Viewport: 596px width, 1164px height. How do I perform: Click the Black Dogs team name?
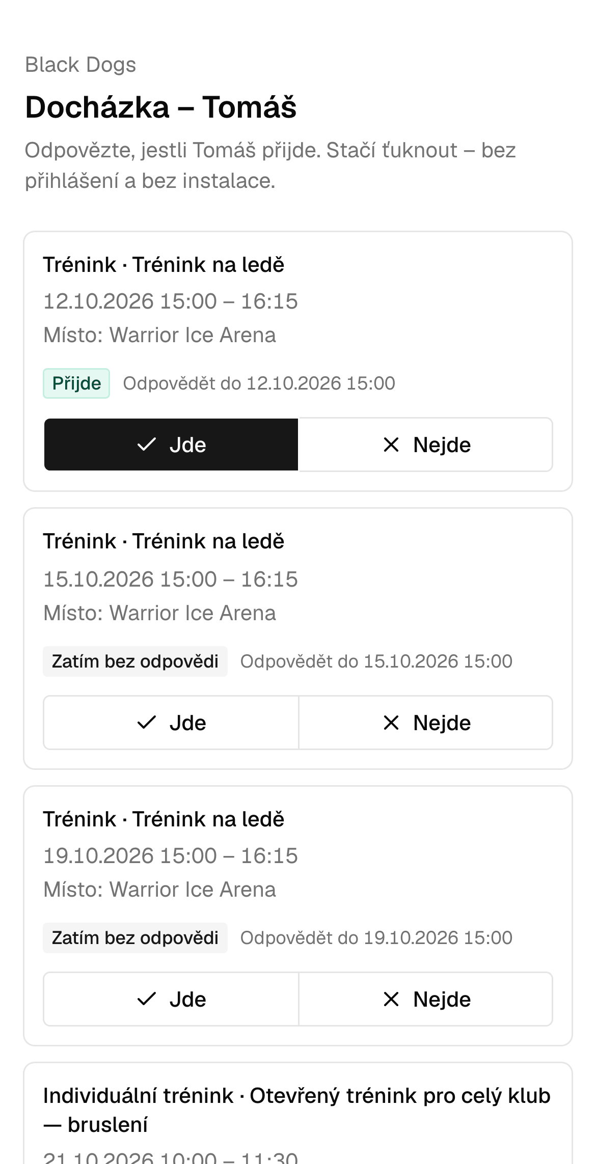[80, 65]
